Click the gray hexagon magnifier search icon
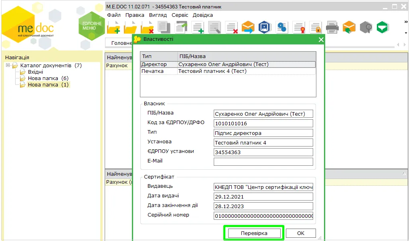This screenshot has height=241, width=409. 366,27
